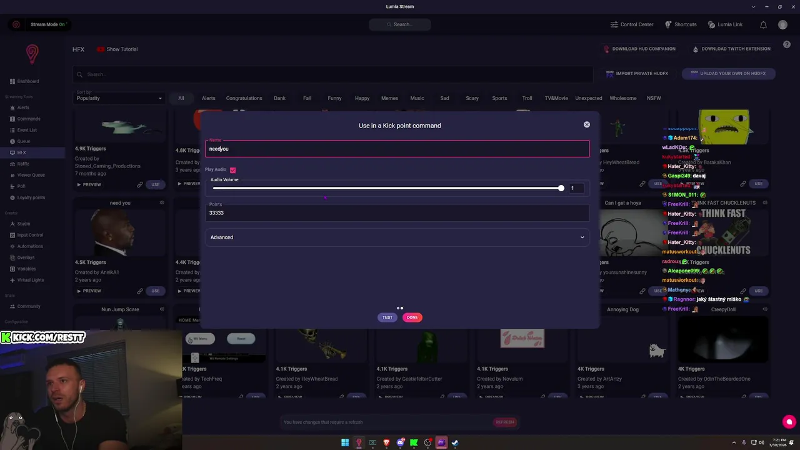This screenshot has height=450, width=800.
Task: Select the Congratulations category filter
Action: (x=244, y=98)
